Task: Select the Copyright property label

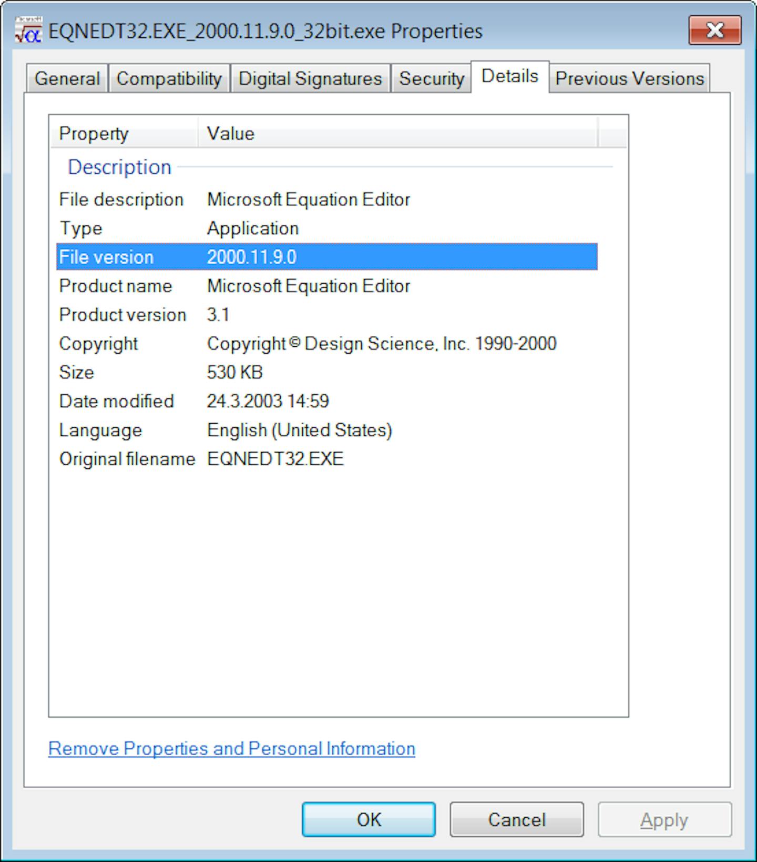Action: 98,344
